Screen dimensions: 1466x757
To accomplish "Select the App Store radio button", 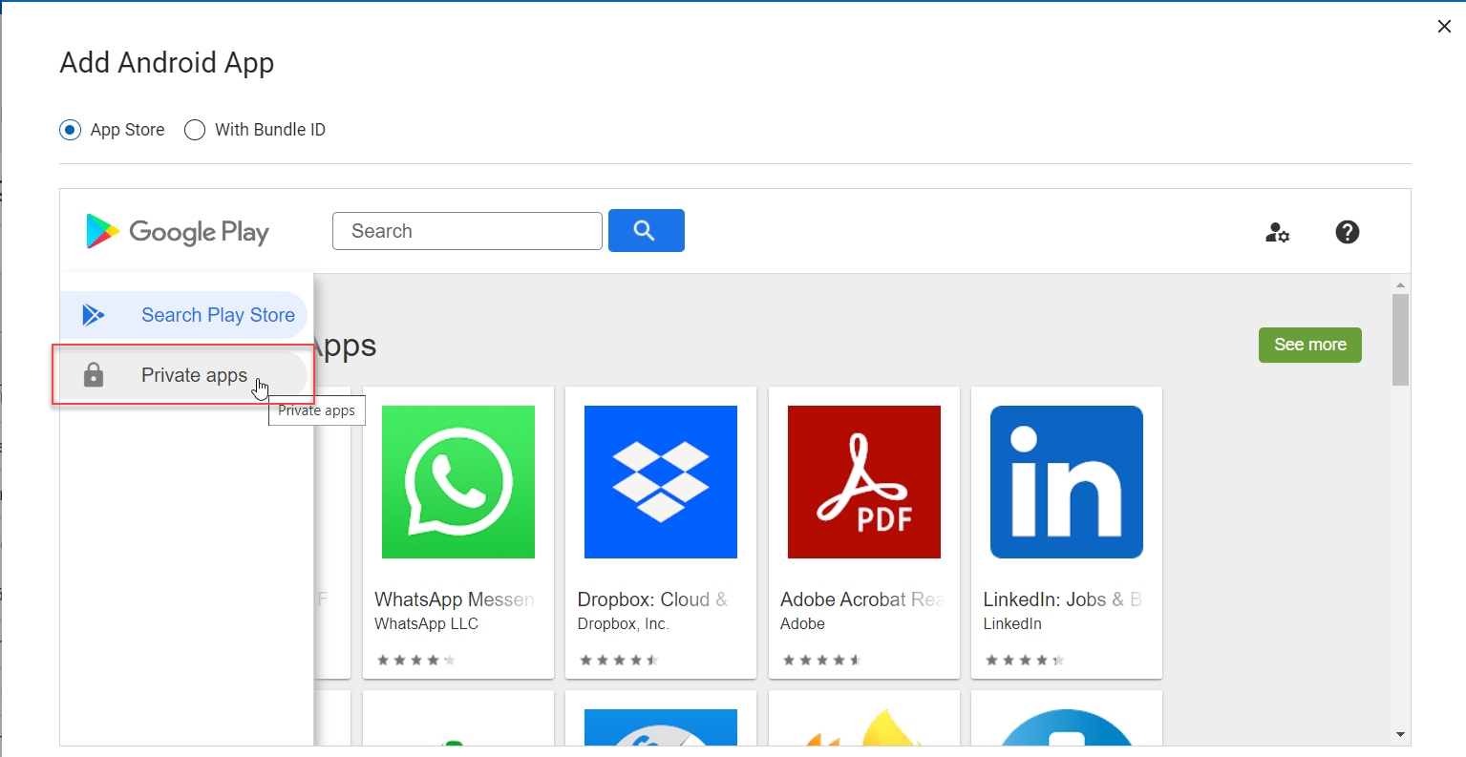I will [70, 129].
